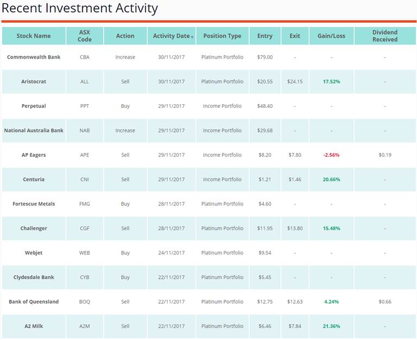The height and width of the screenshot is (340, 417).
Task: Click the Exit column header
Action: (x=295, y=36)
